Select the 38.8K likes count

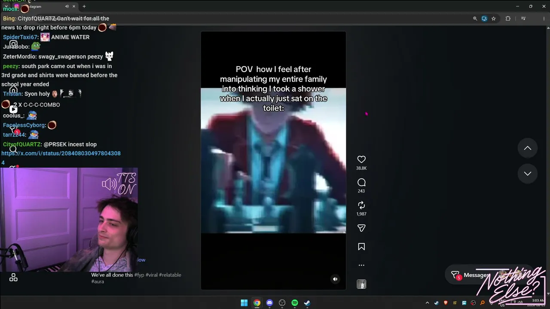pyautogui.click(x=361, y=168)
